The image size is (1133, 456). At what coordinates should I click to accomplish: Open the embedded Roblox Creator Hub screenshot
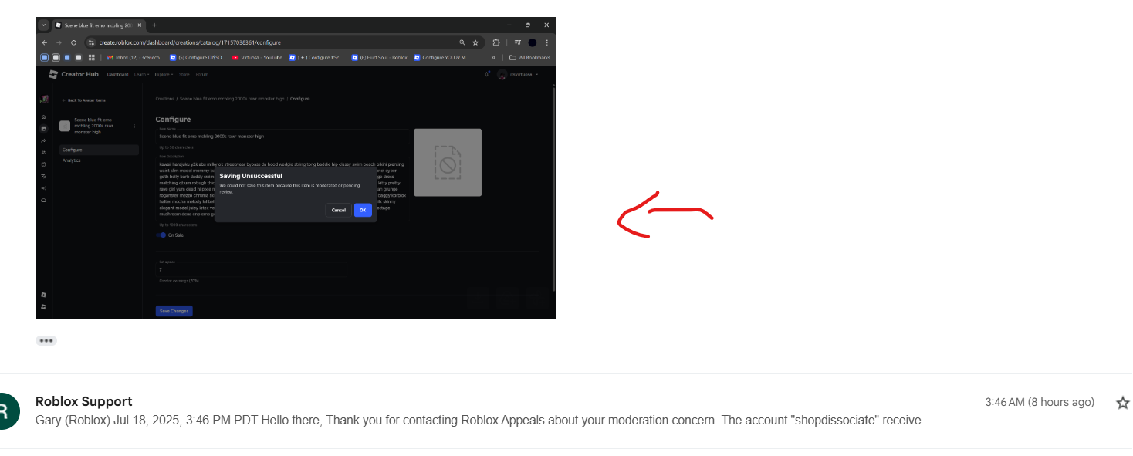point(296,168)
